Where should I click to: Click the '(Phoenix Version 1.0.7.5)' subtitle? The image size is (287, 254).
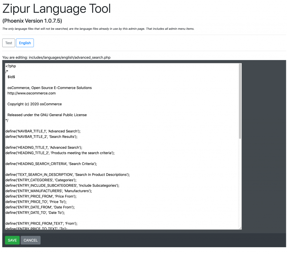(32, 21)
